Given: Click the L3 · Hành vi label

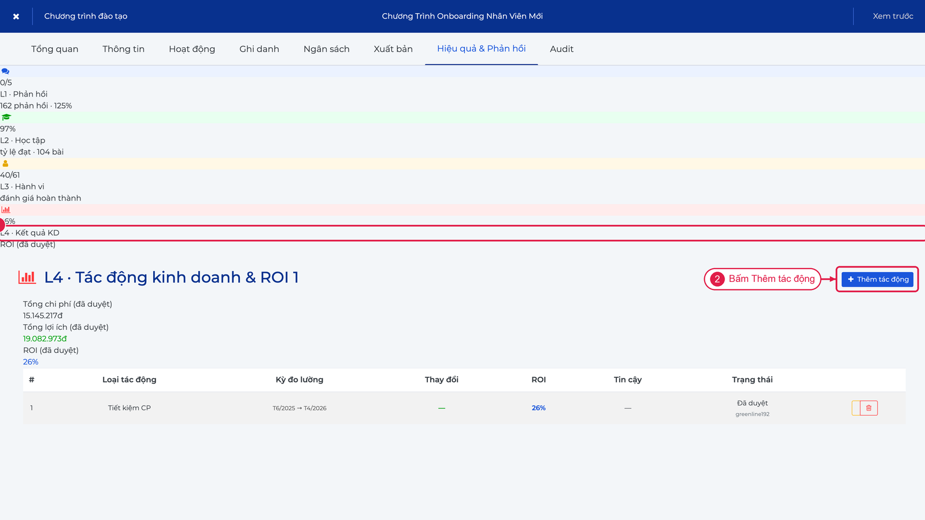Looking at the screenshot, I should pos(22,187).
